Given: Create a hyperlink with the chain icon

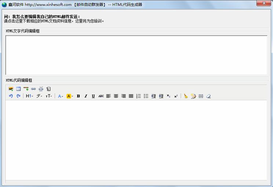Looking at the screenshot, I should click(33, 89).
